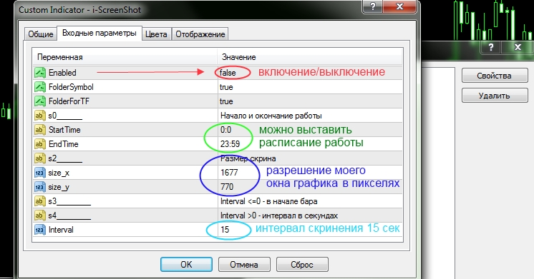Click the 123 icon beside size_x
Viewport: 534px width, 279px height.
[x=40, y=173]
